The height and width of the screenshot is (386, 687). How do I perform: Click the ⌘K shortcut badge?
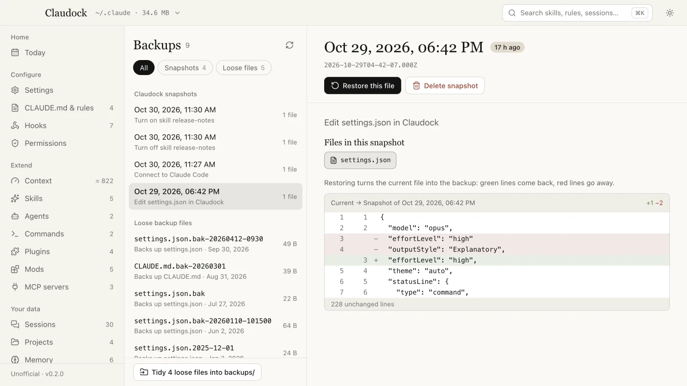click(640, 13)
